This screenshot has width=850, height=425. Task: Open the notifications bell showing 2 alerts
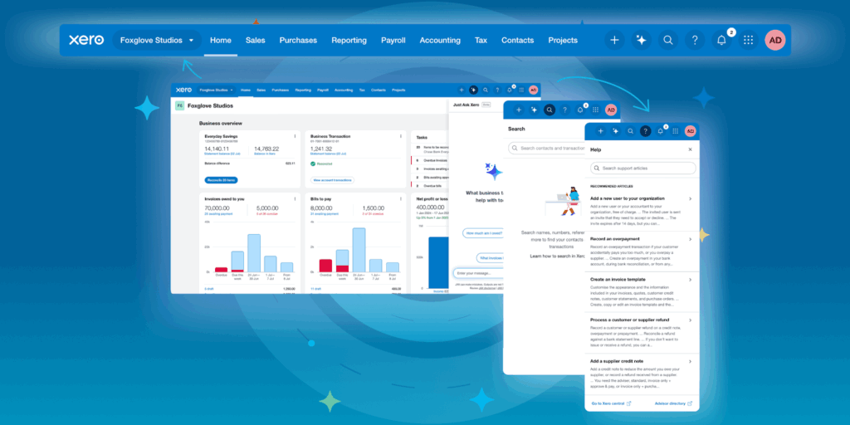coord(721,40)
